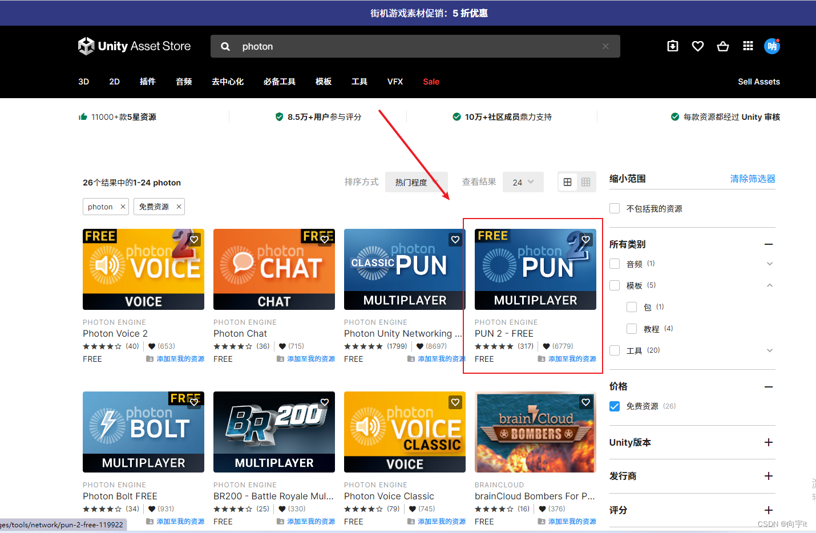
Task: Collapse the 所有类别 section
Action: [x=769, y=244]
